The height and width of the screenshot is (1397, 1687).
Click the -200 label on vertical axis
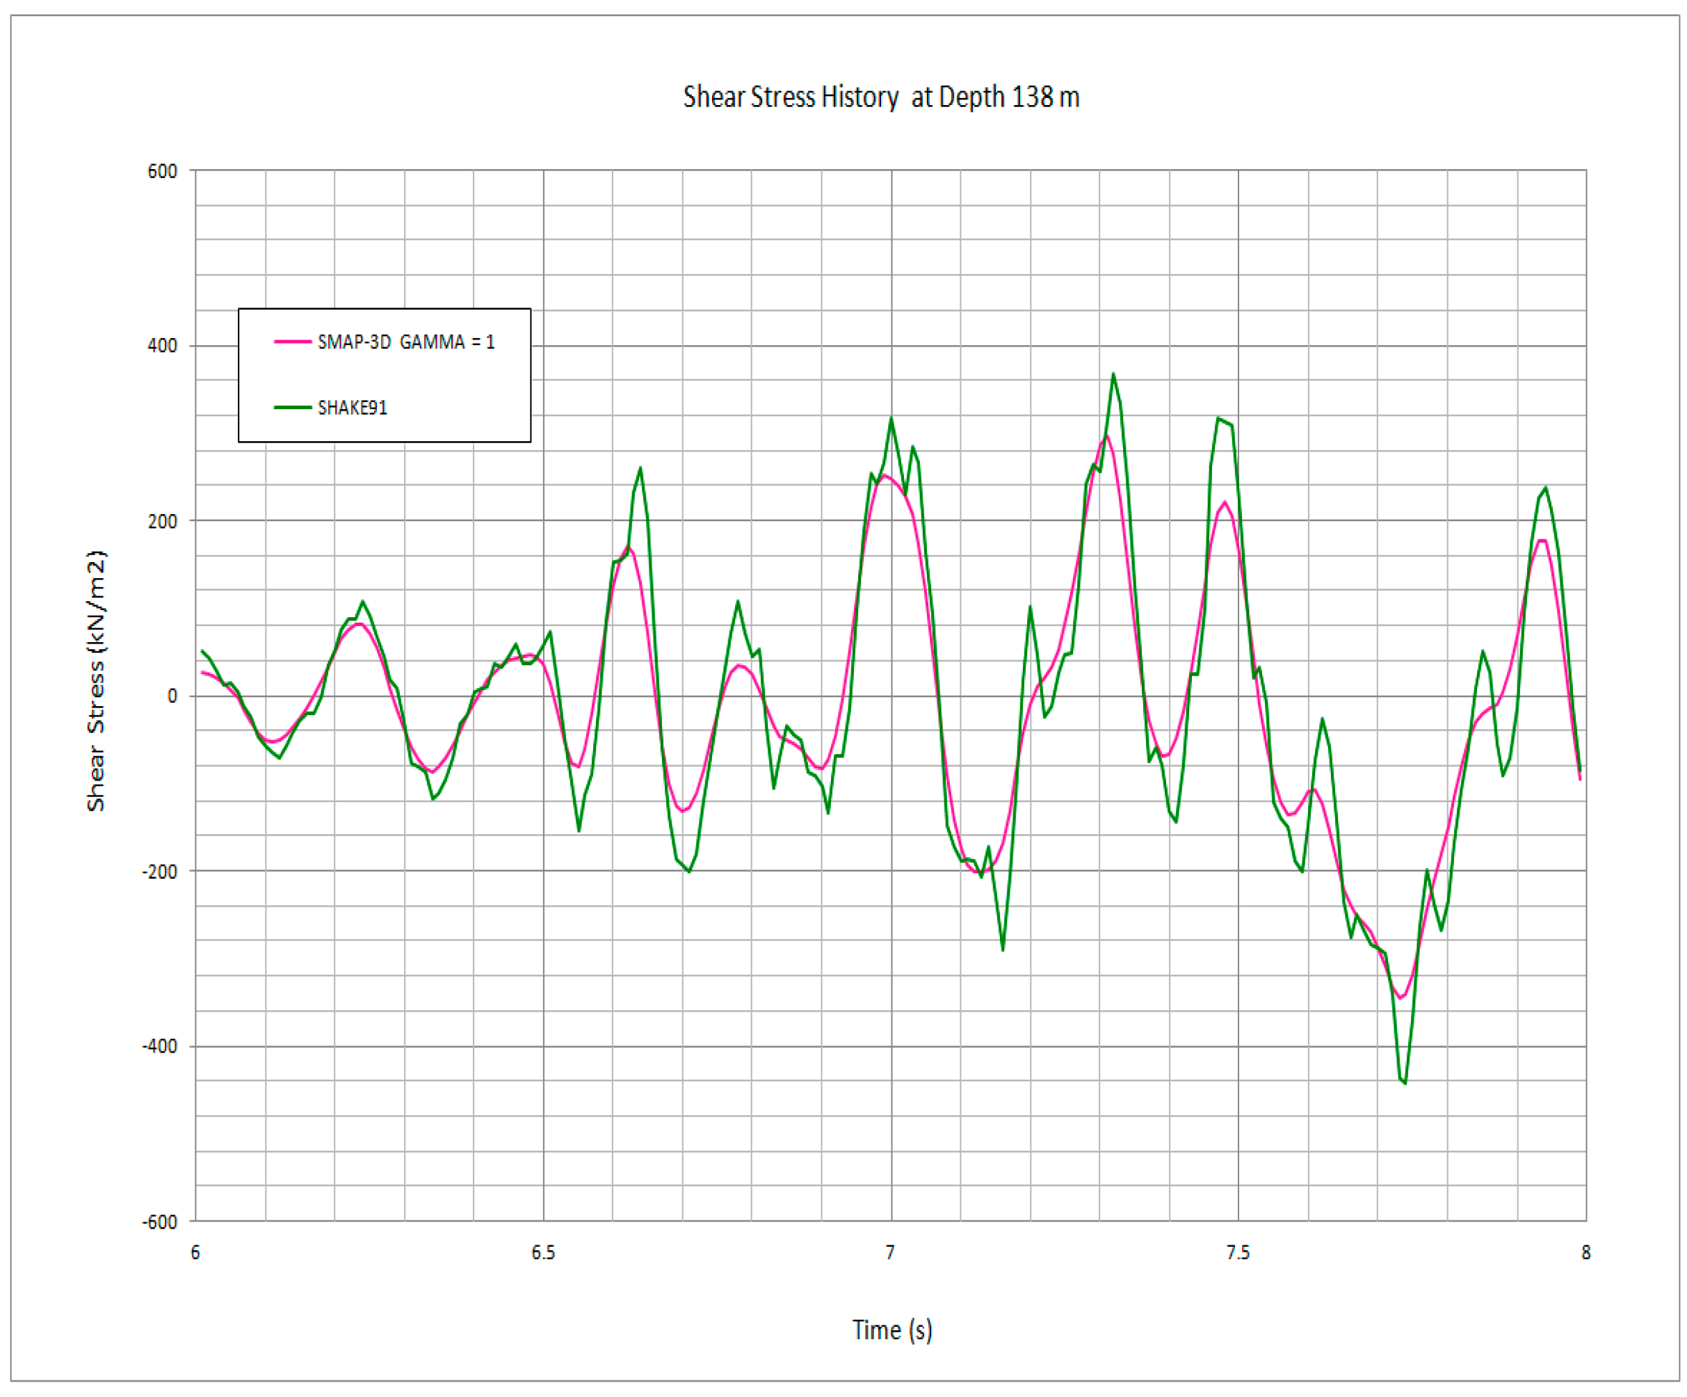pos(159,871)
